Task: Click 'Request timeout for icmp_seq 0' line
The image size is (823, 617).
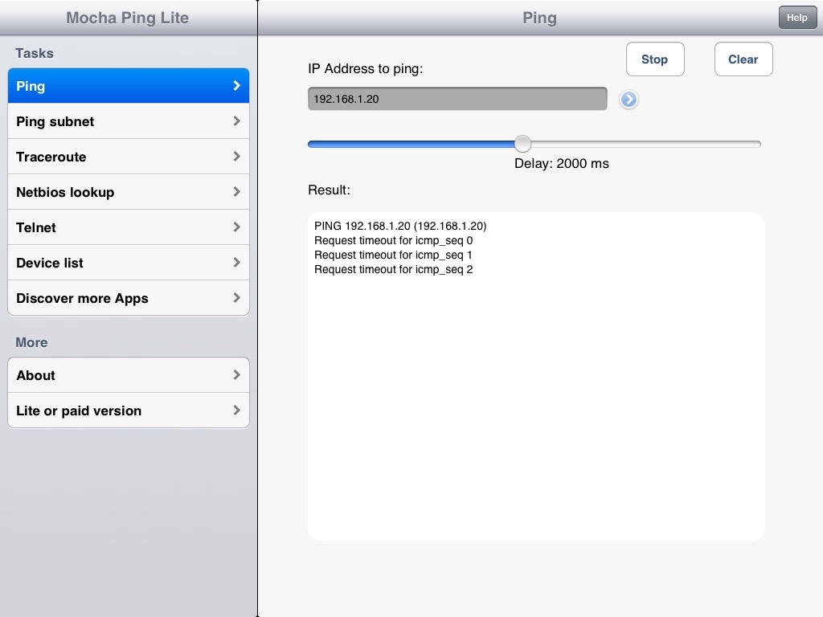Action: pyautogui.click(x=393, y=240)
